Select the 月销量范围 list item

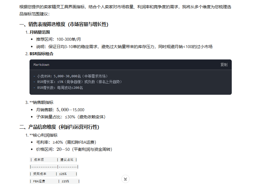click(x=40, y=32)
